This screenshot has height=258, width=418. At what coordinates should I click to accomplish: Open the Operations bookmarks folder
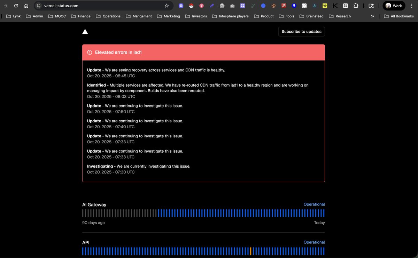108,16
